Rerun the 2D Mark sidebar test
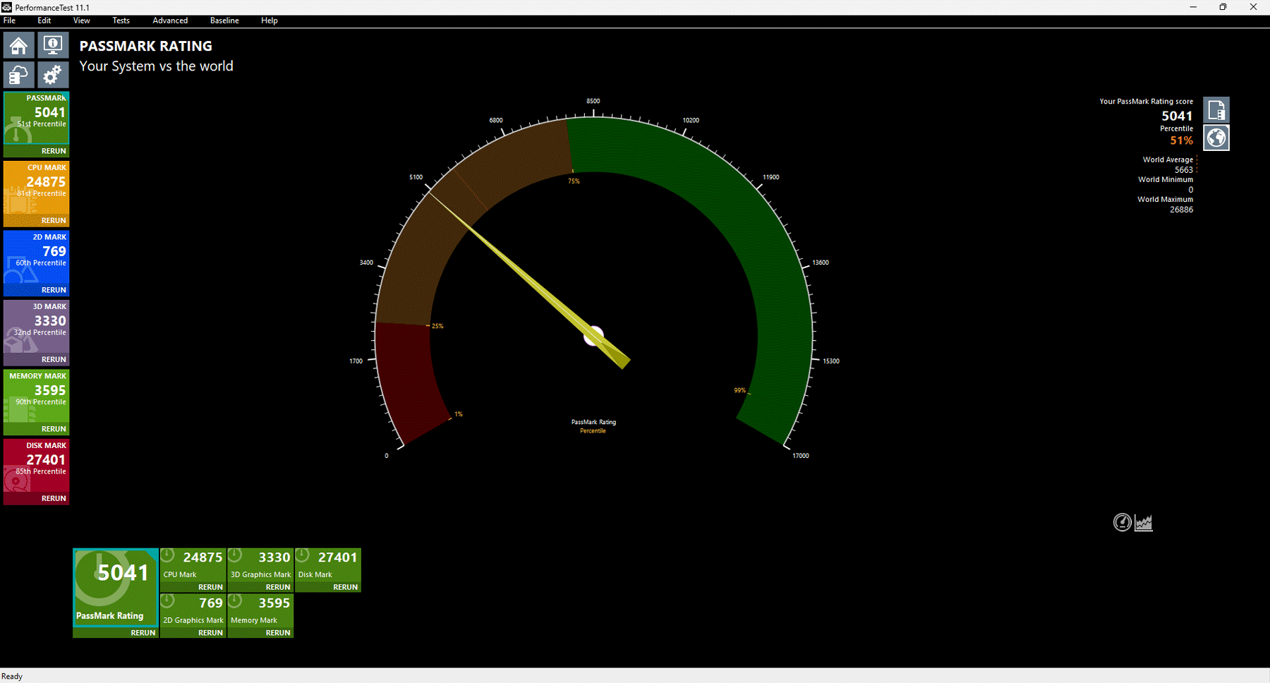 tap(54, 290)
